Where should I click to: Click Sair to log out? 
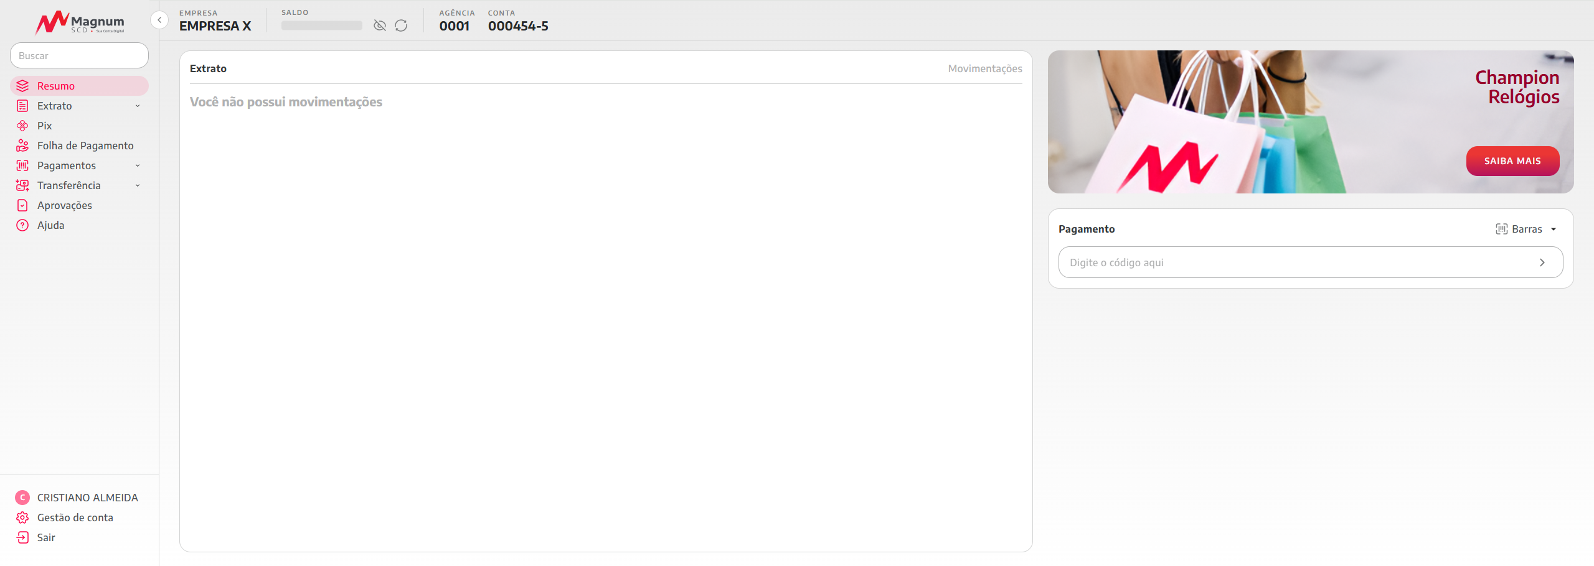(x=46, y=537)
